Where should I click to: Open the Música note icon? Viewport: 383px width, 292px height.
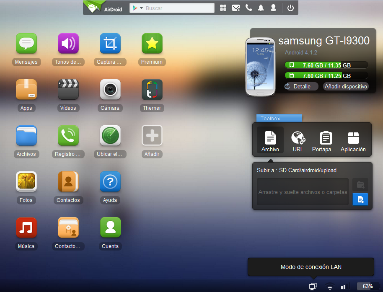26,228
